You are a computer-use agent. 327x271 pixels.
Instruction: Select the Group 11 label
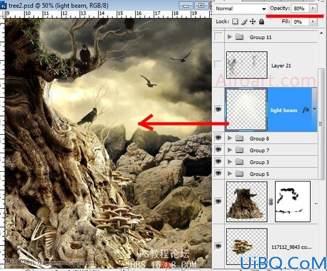(261, 37)
